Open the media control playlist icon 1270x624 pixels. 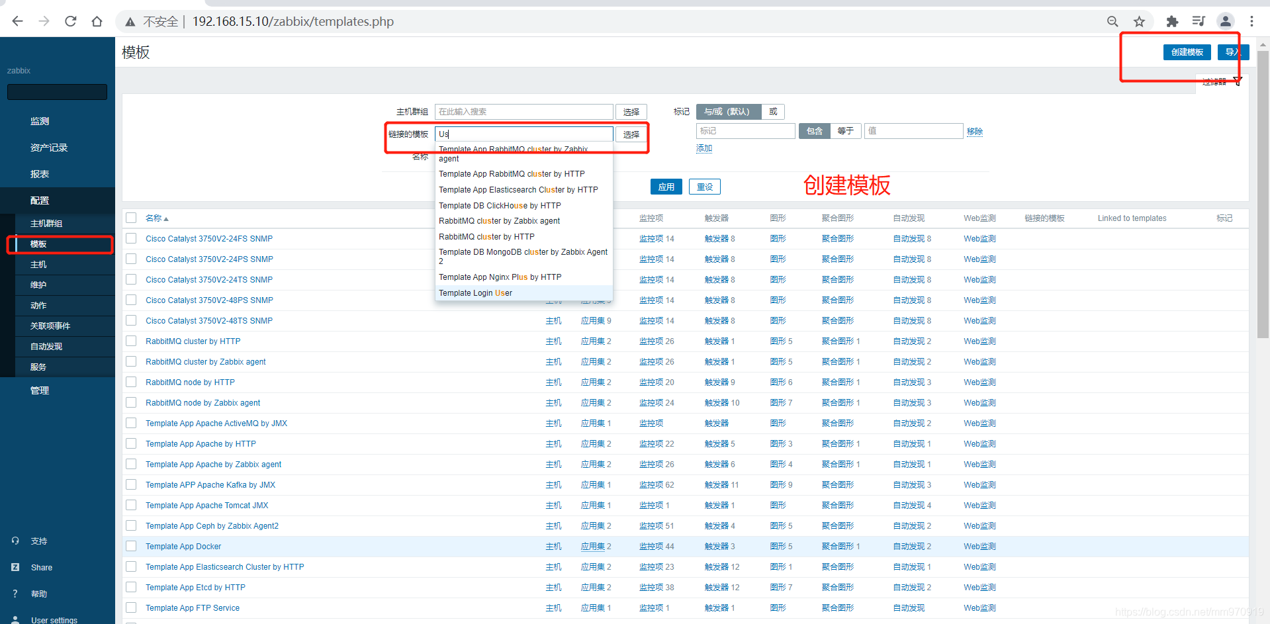[1199, 21]
